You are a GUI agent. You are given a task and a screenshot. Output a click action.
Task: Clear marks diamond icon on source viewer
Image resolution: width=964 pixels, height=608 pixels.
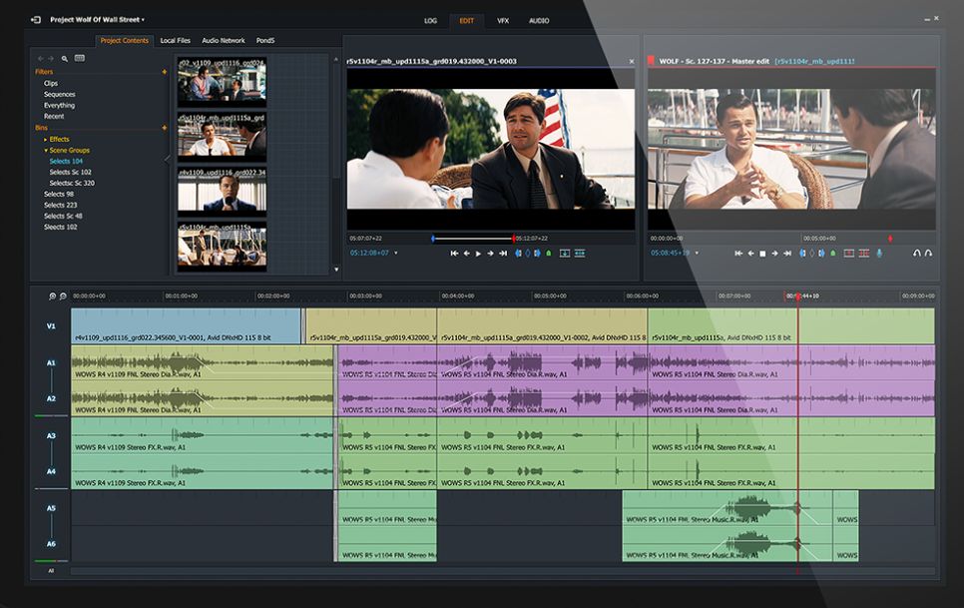(528, 254)
